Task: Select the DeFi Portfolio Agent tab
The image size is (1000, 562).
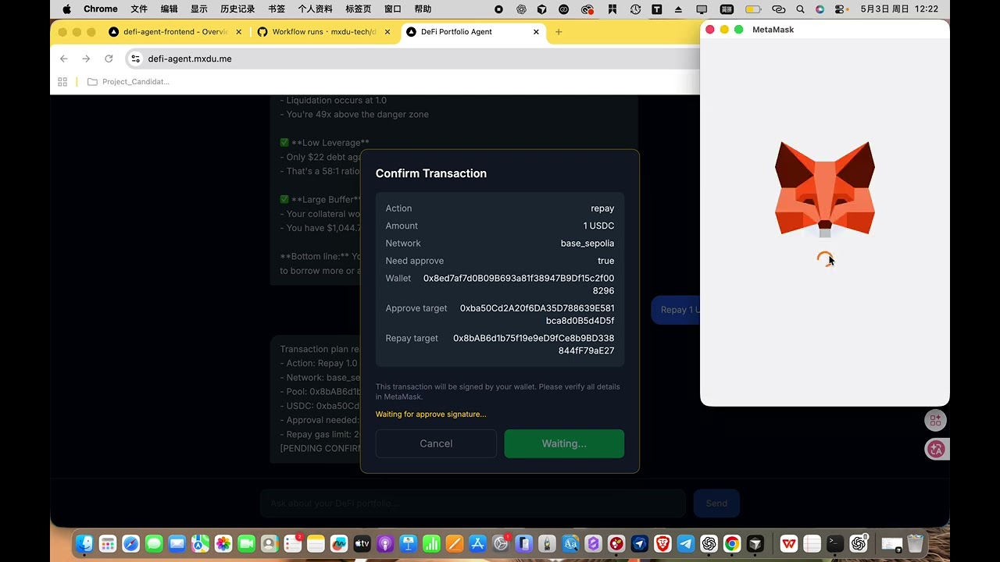Action: coord(472,32)
